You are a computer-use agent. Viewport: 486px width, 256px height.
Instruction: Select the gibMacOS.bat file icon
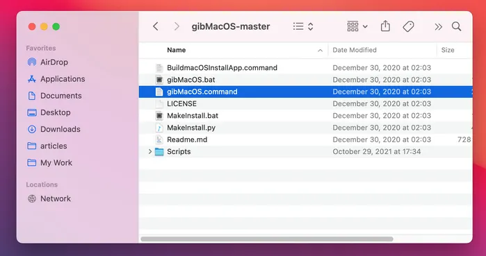(159, 80)
